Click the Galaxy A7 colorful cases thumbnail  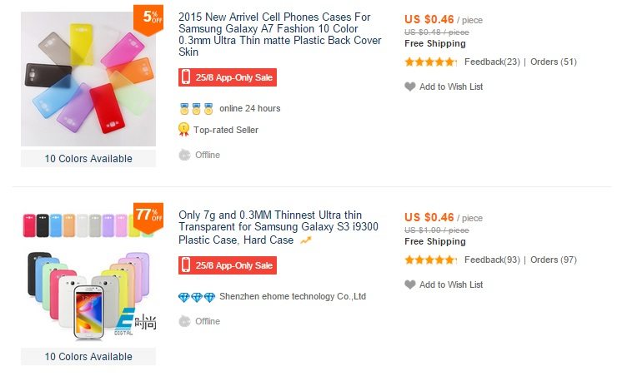point(88,79)
